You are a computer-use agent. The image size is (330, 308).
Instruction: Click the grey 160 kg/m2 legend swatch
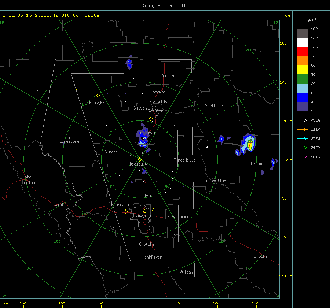tap(302, 33)
